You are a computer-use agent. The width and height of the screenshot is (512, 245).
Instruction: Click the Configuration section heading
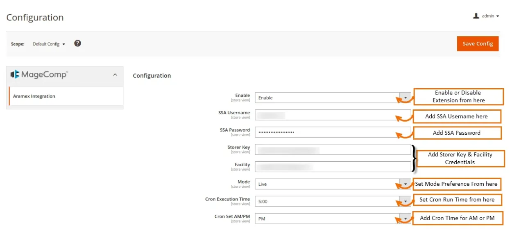tap(152, 76)
